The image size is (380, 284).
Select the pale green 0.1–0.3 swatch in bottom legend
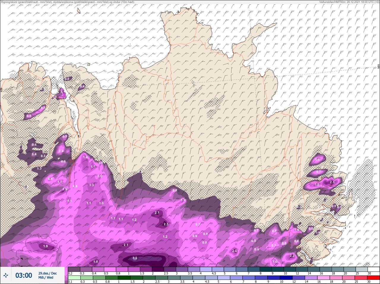click(x=74, y=278)
